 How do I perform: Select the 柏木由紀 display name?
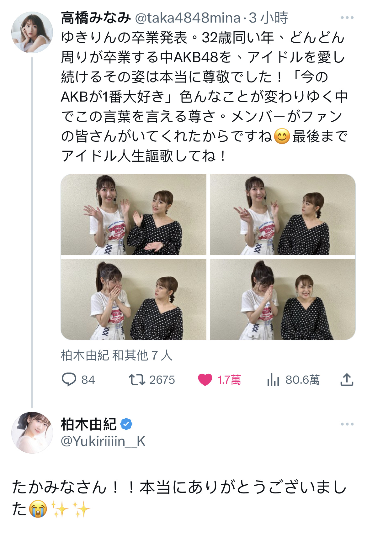point(89,424)
